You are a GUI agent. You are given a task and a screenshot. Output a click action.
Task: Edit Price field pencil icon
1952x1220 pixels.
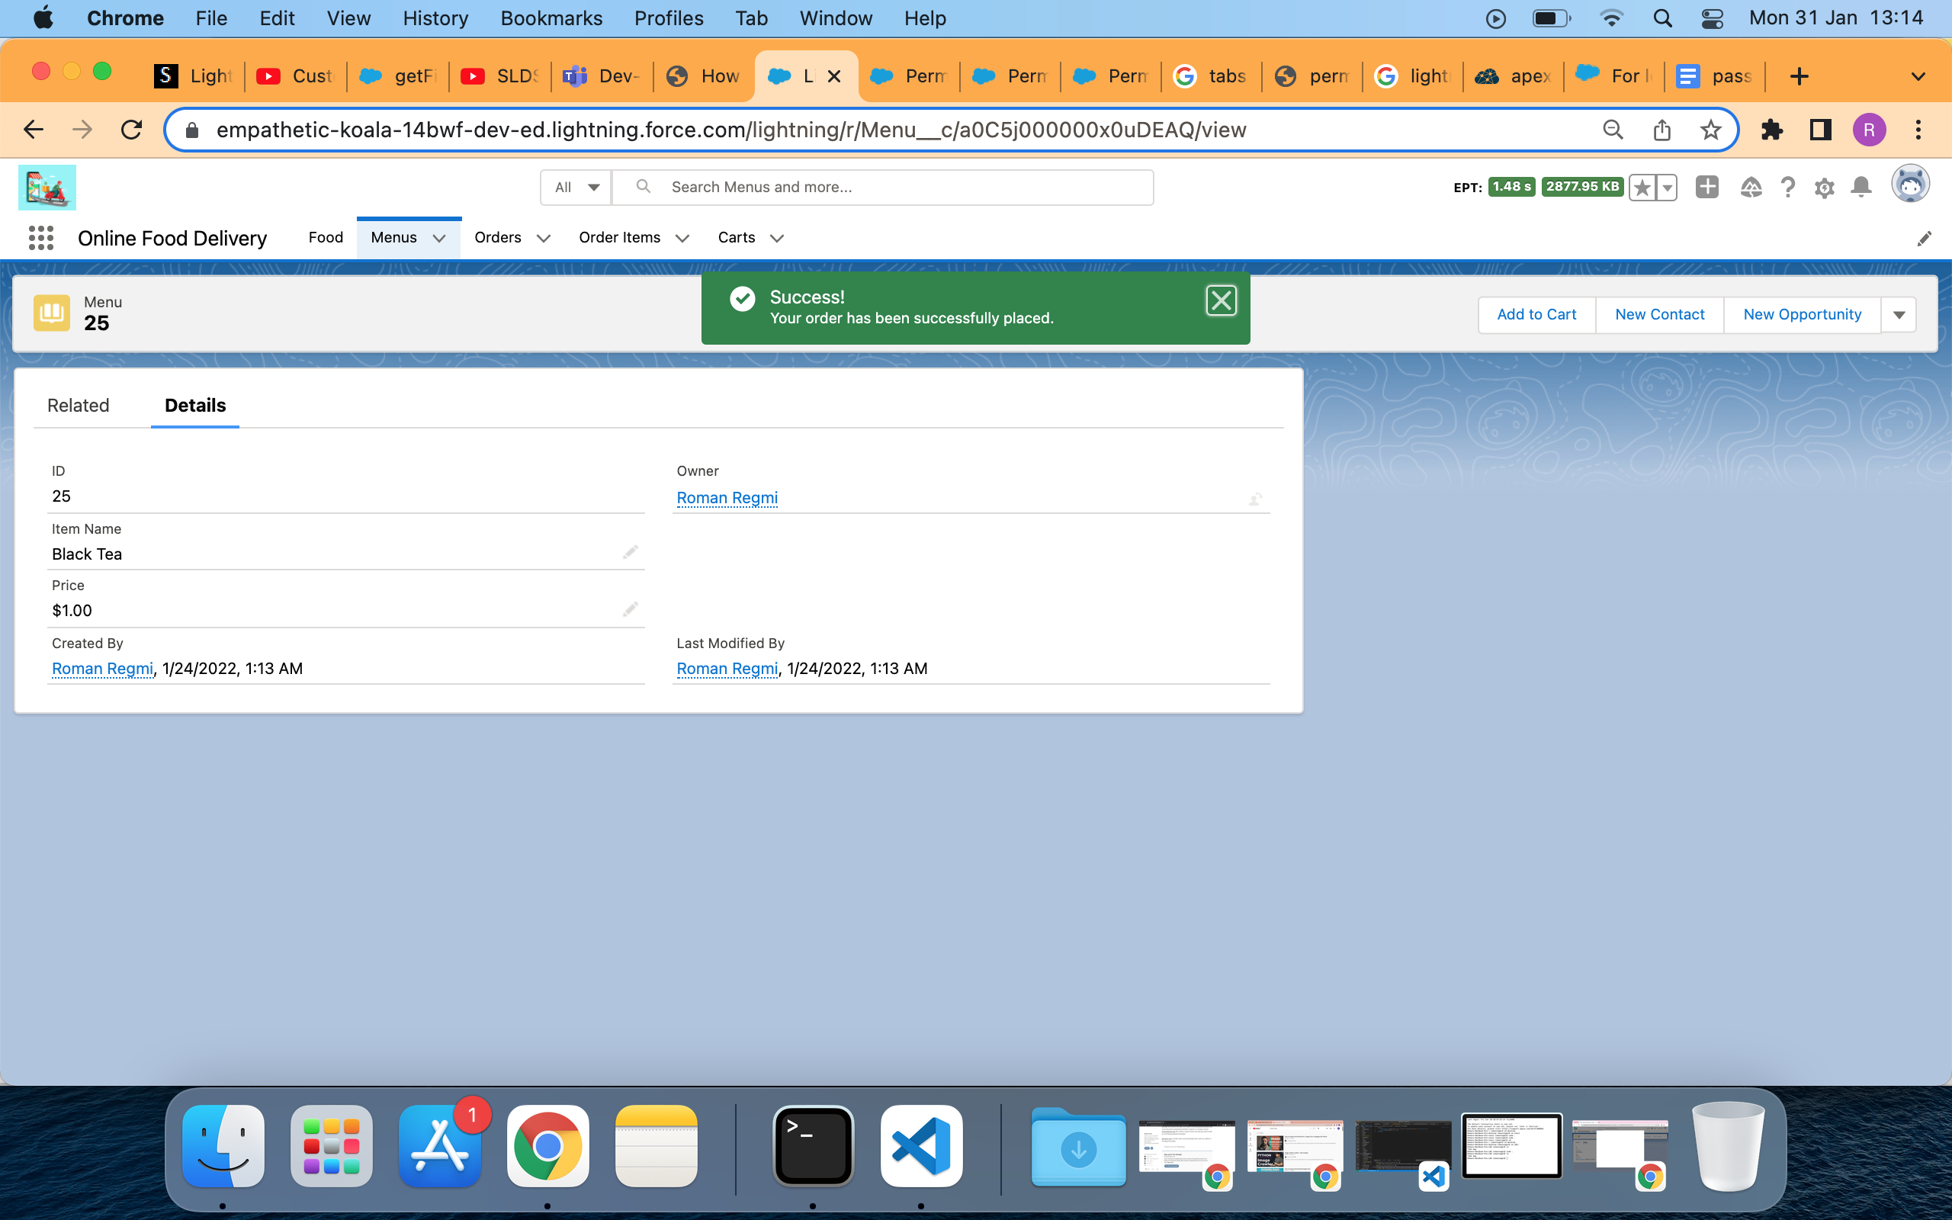[x=630, y=609]
